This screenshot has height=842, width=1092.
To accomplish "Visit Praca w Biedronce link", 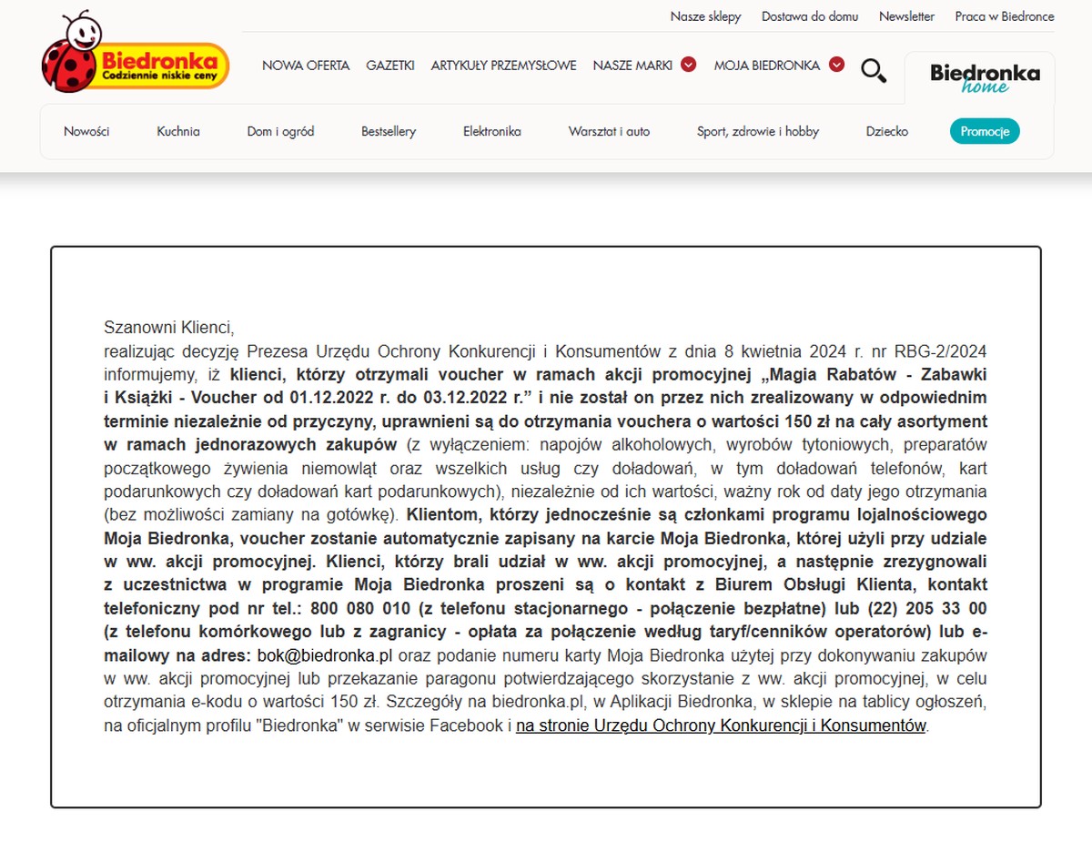I will [1005, 16].
